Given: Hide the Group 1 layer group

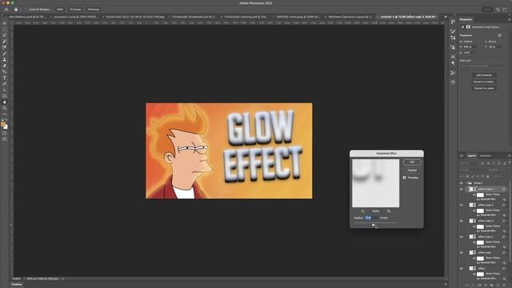Looking at the screenshot, I should (461, 183).
